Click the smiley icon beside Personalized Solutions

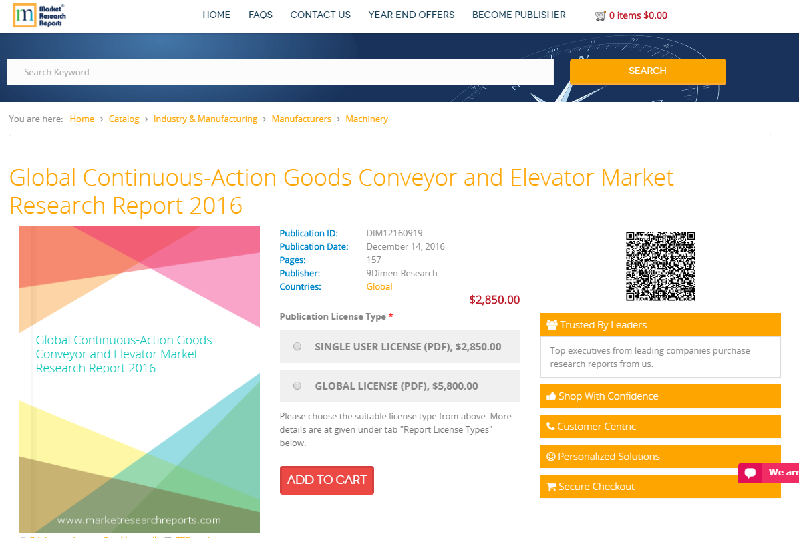tap(551, 456)
